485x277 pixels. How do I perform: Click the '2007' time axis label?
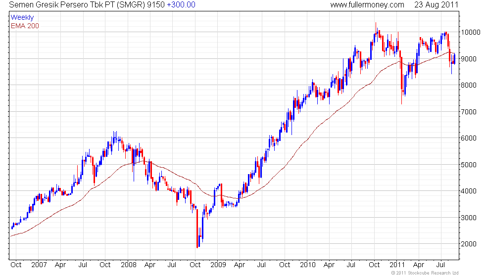[x=39, y=265]
